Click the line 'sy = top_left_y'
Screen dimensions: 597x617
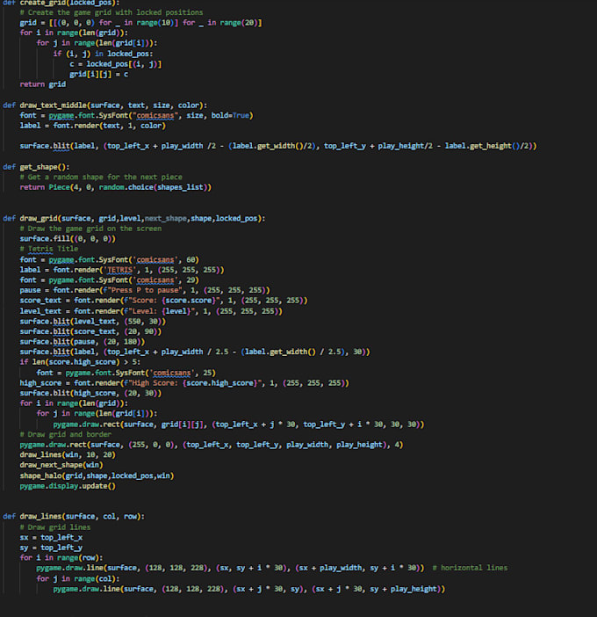[x=51, y=548]
